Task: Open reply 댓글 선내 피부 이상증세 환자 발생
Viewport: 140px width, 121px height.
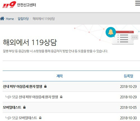Action: (x=35, y=97)
